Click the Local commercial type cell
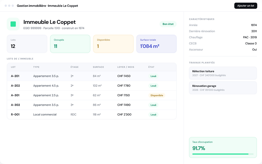 point(45,115)
